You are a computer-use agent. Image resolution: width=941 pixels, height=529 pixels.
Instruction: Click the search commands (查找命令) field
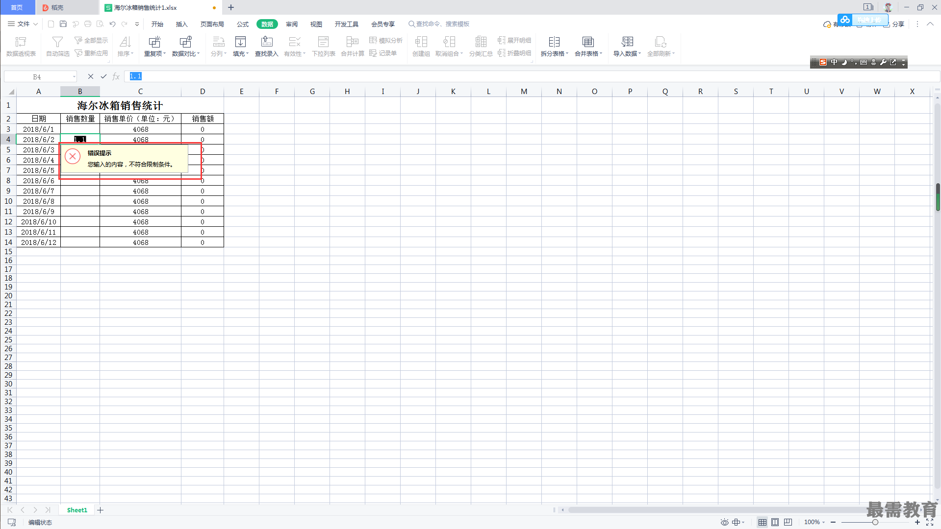click(439, 24)
